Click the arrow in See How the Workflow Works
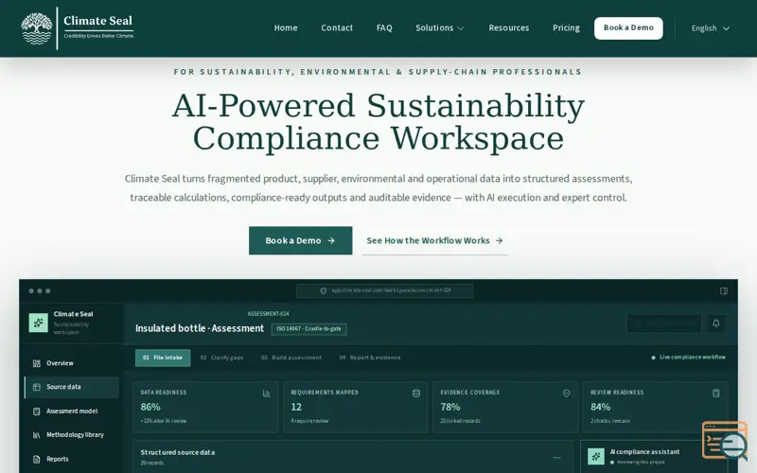The height and width of the screenshot is (473, 757). coord(500,240)
